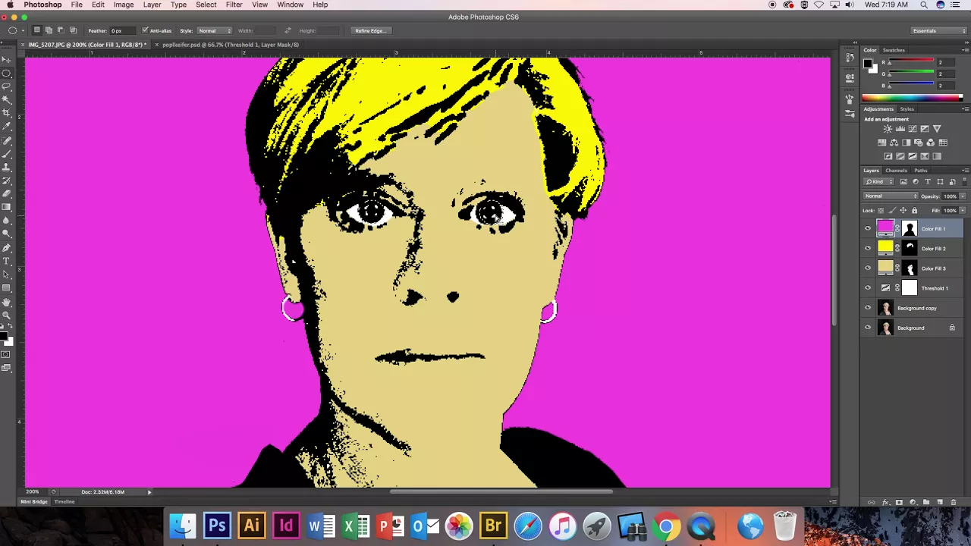Select the Clone Stamp tool
This screenshot has width=971, height=546.
pos(7,165)
